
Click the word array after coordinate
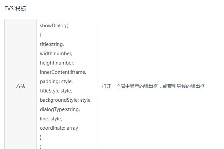pyautogui.click(x=72, y=128)
